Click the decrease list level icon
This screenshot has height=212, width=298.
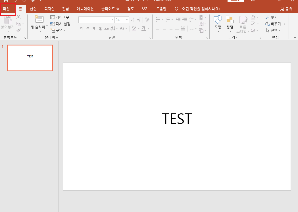[x=178, y=19]
